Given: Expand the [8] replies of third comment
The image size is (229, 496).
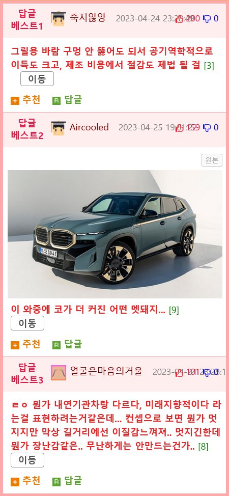Looking at the screenshot, I should tap(203, 447).
